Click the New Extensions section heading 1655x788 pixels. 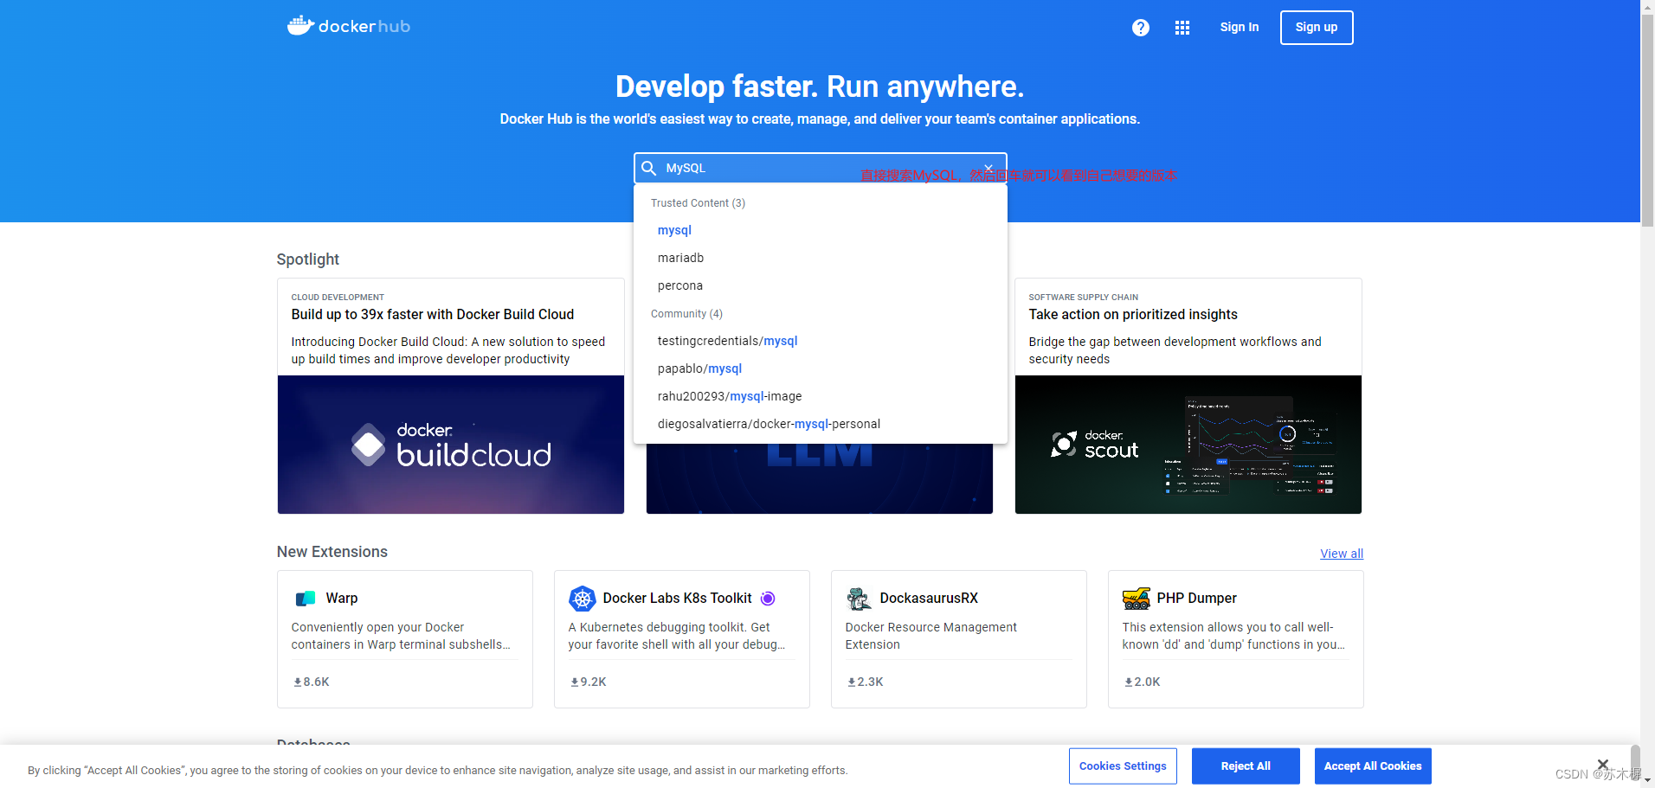(332, 552)
